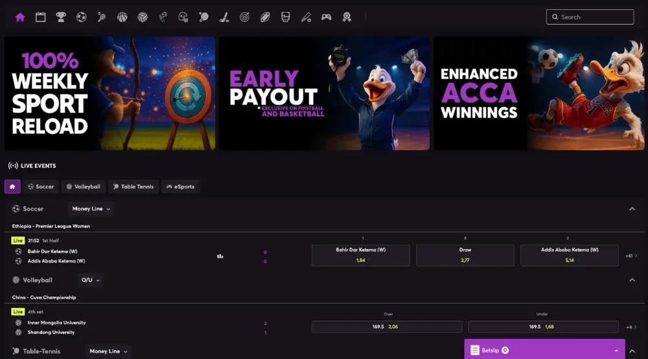This screenshot has height=359, width=648.
Task: Choose the basketball icon in sports bar
Action: [x=122, y=17]
